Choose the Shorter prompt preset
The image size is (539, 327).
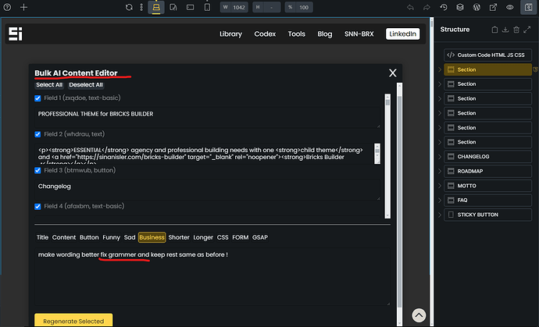[179, 237]
